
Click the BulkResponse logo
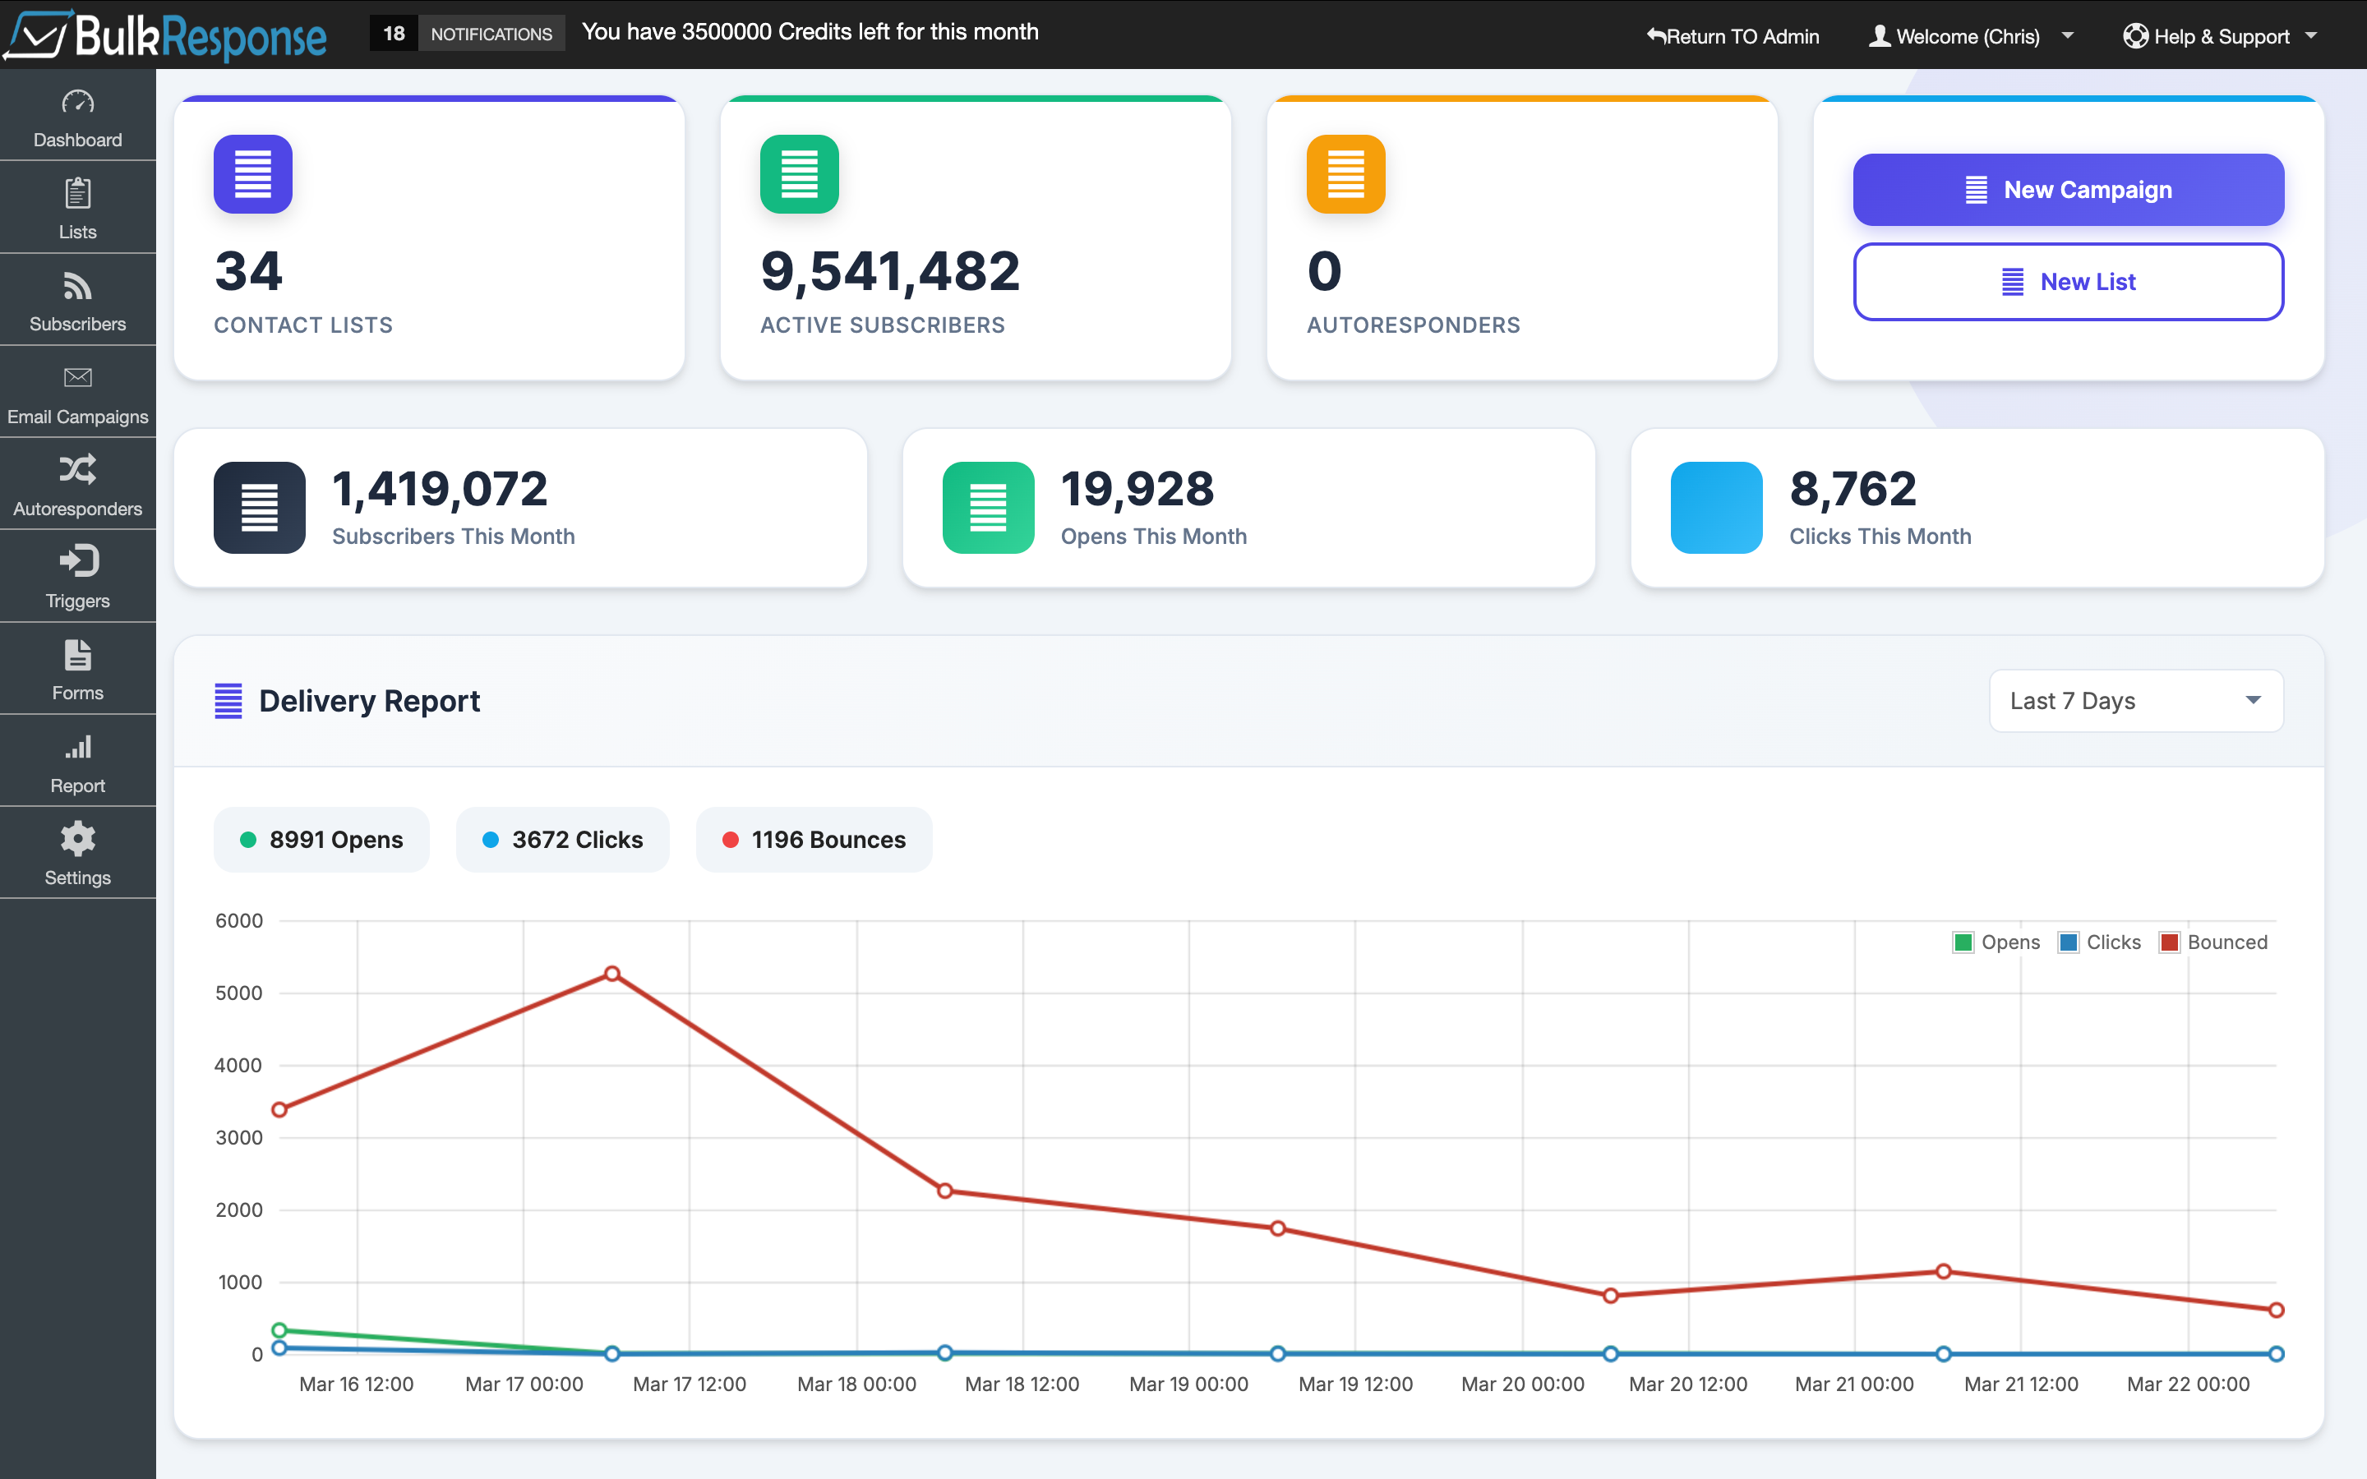pos(164,35)
